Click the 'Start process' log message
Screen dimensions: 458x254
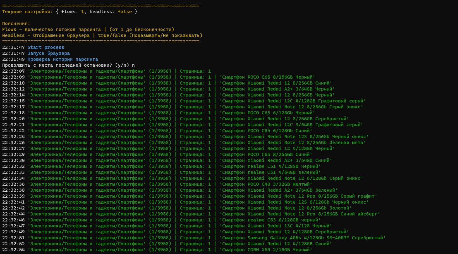click(x=46, y=47)
